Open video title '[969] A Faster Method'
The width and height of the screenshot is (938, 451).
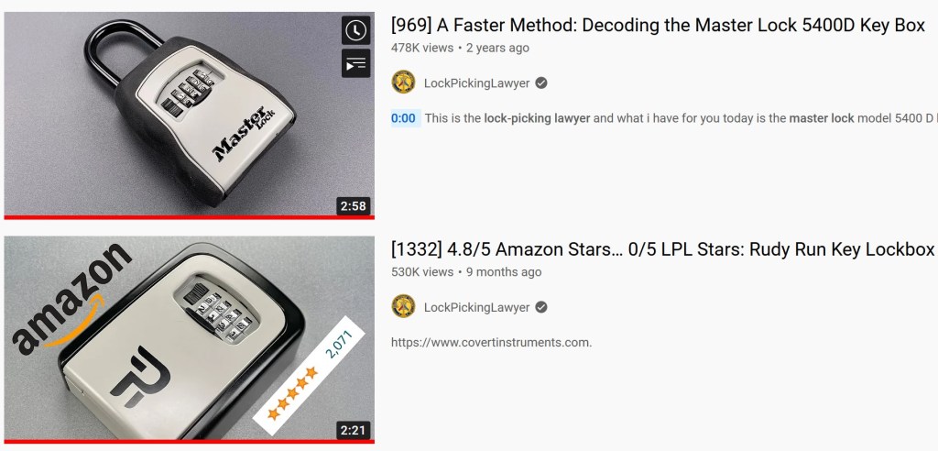tap(658, 26)
